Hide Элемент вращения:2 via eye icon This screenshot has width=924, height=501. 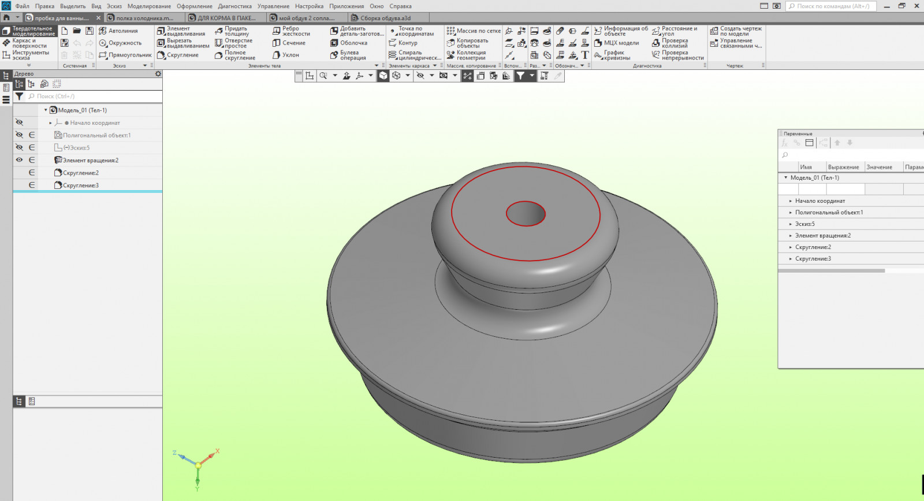(19, 160)
